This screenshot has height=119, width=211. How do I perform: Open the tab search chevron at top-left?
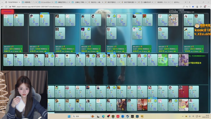2,2
